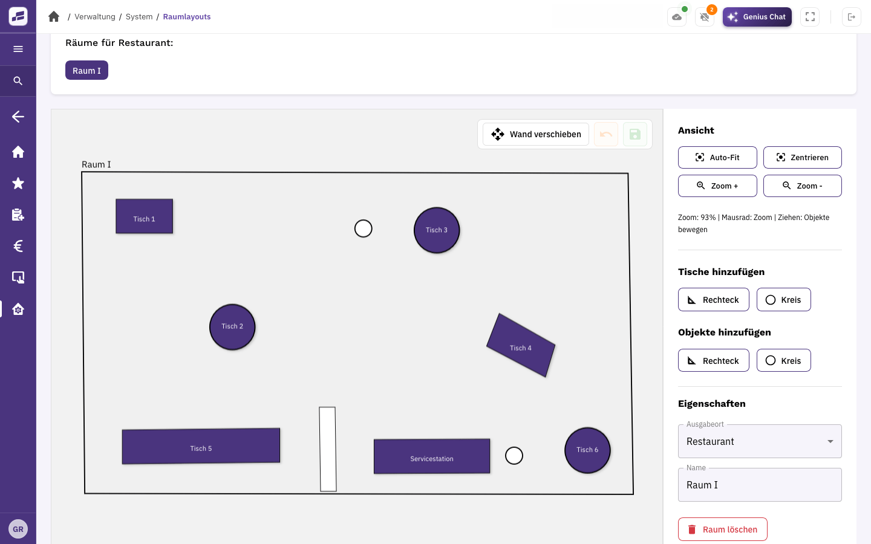Image resolution: width=871 pixels, height=544 pixels.
Task: Go to sidebar home icon
Action: coord(18,152)
